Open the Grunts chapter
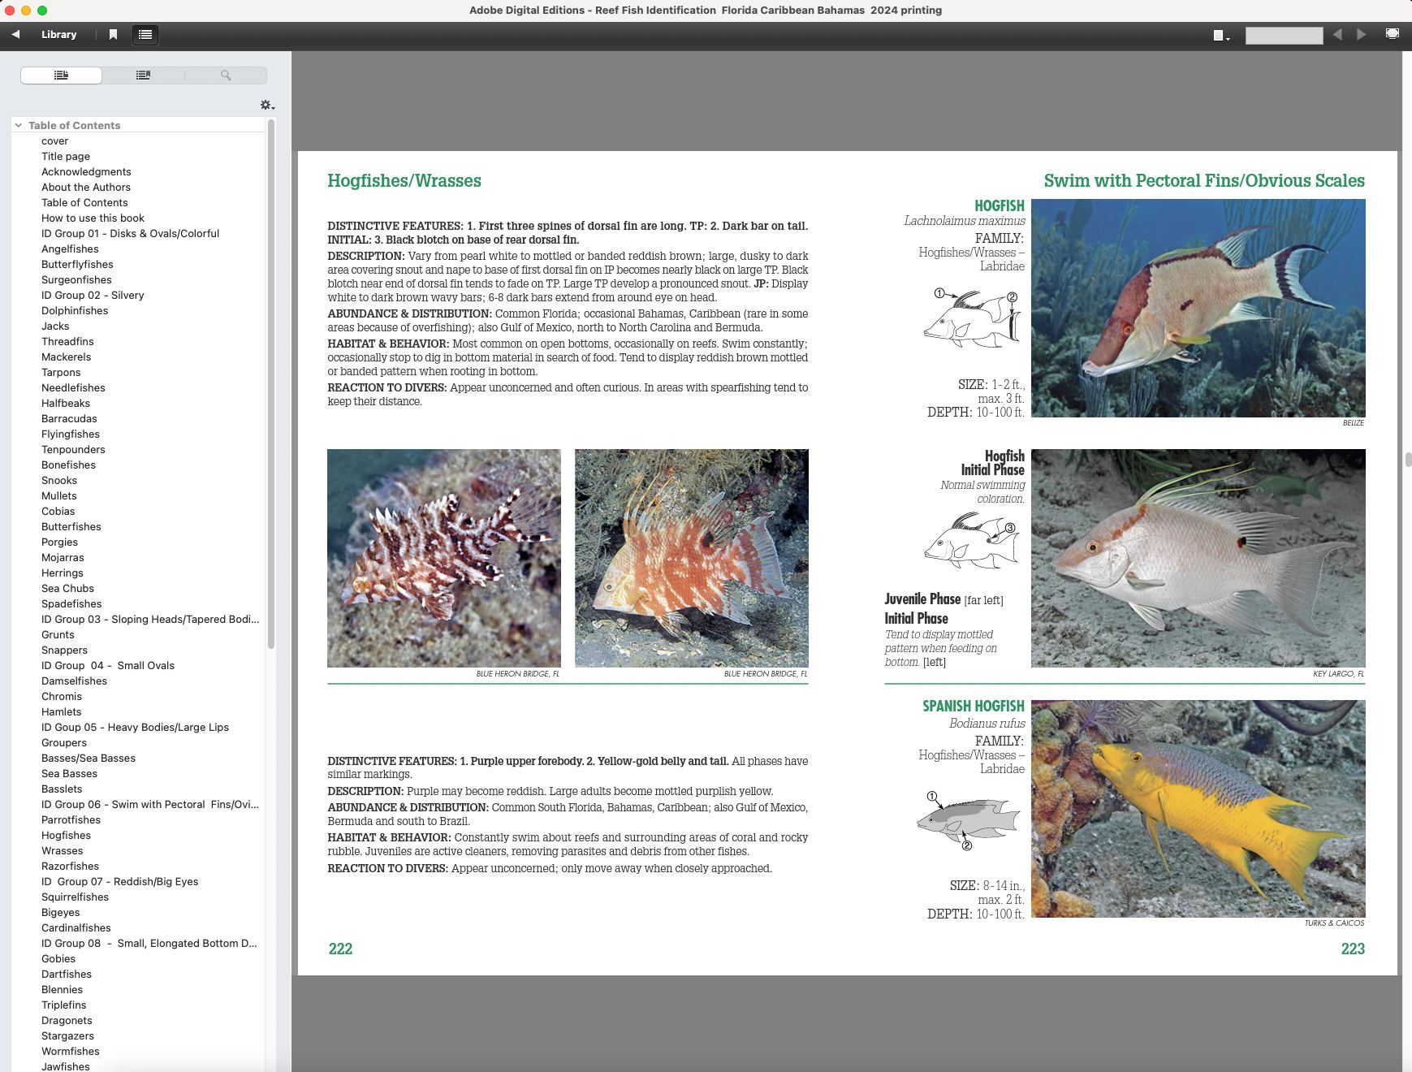Viewport: 1412px width, 1072px height. pyautogui.click(x=58, y=634)
